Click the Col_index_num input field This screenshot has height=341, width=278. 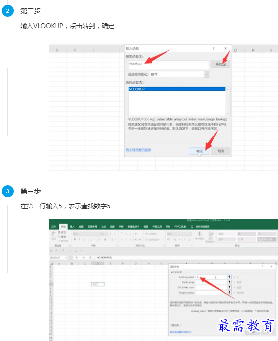[212, 287]
